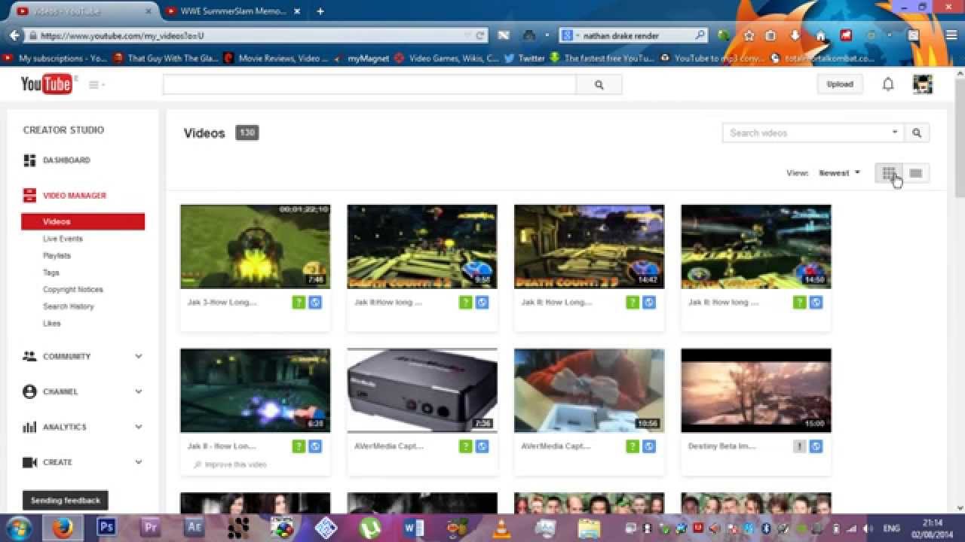Click the address bar URL field

(226, 35)
